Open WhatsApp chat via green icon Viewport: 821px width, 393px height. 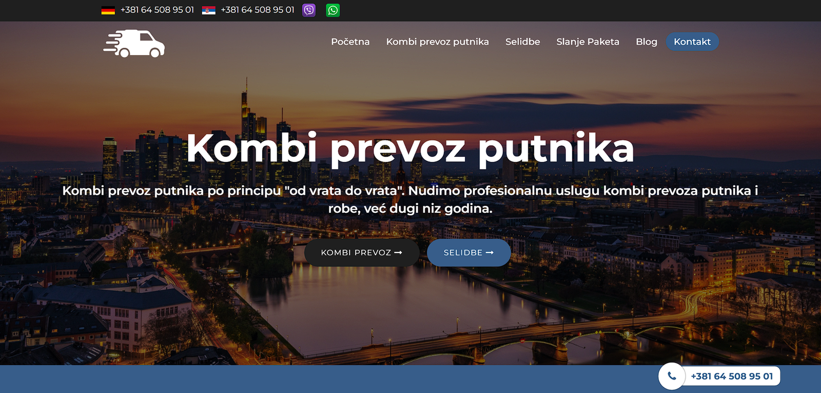(x=333, y=10)
